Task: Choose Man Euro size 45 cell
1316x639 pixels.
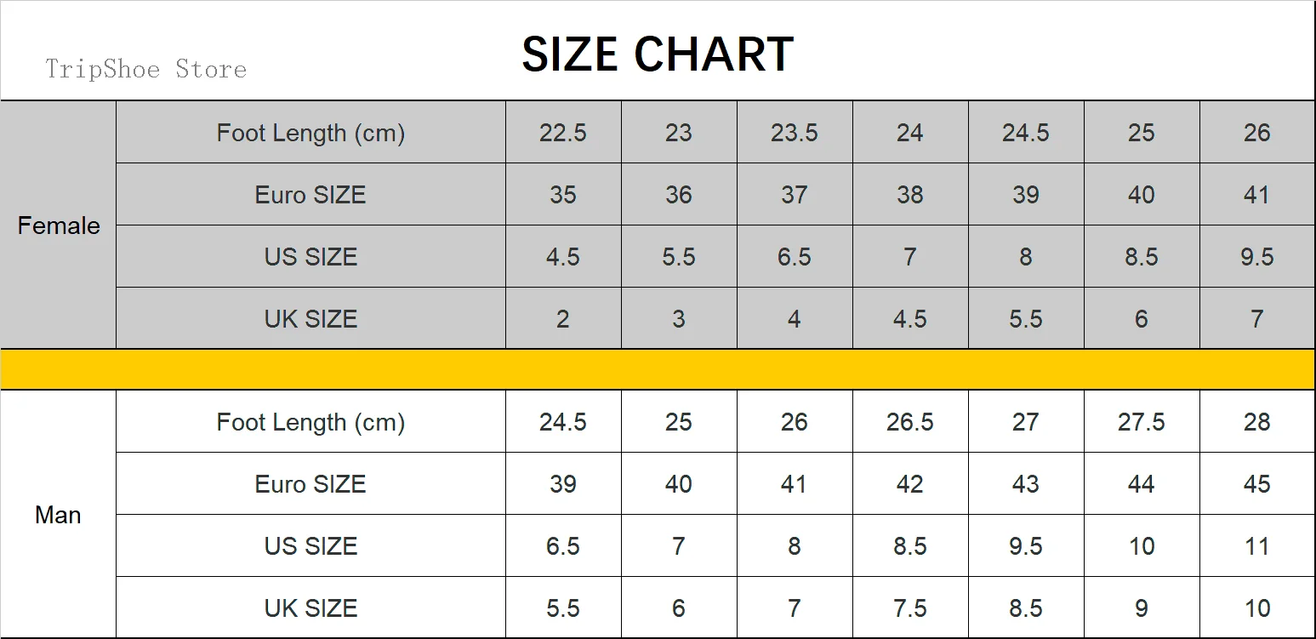Action: tap(1256, 484)
